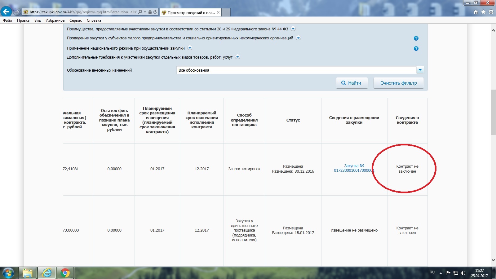Click help icon beside small business procurement row
This screenshot has height=279, width=496.
click(x=416, y=38)
